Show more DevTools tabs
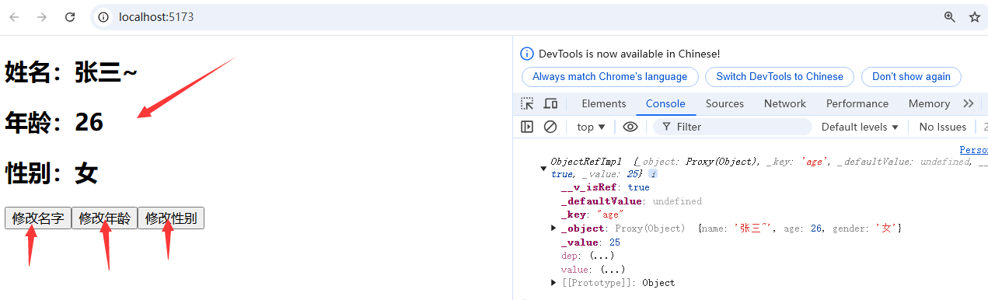 969,103
